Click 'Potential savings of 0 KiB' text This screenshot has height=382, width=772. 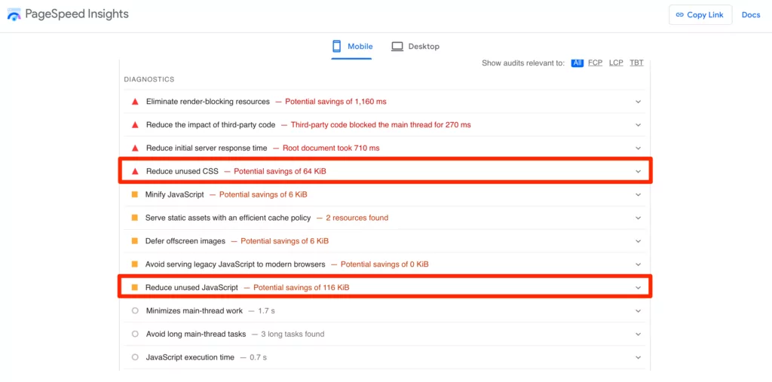tap(384, 264)
